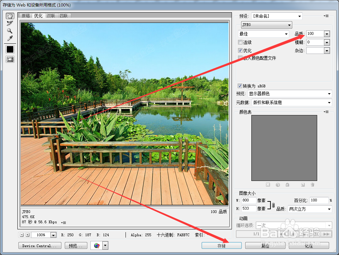Click the 百分比 percent field
The image size is (339, 255).
click(x=319, y=200)
